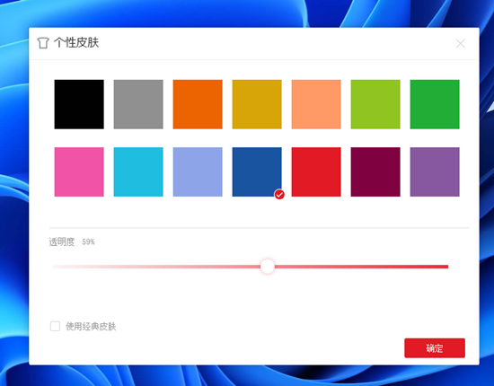Select the dark green skin swatch
Image resolution: width=494 pixels, height=386 pixels.
point(435,104)
